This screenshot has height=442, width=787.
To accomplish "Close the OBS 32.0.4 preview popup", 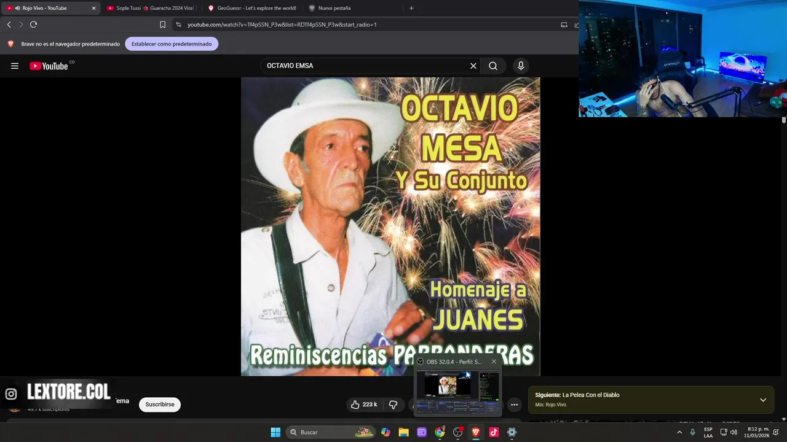I will (x=494, y=362).
